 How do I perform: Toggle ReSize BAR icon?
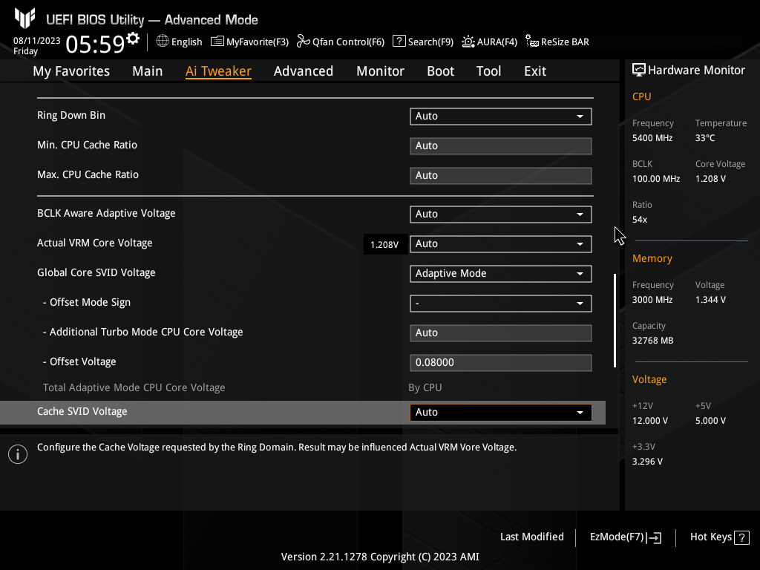[531, 42]
